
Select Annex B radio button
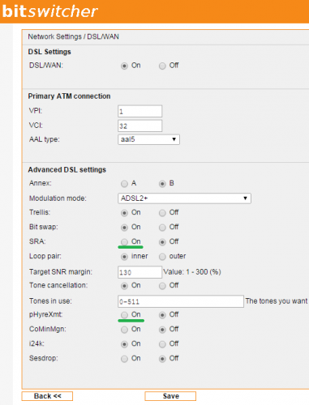tap(162, 184)
